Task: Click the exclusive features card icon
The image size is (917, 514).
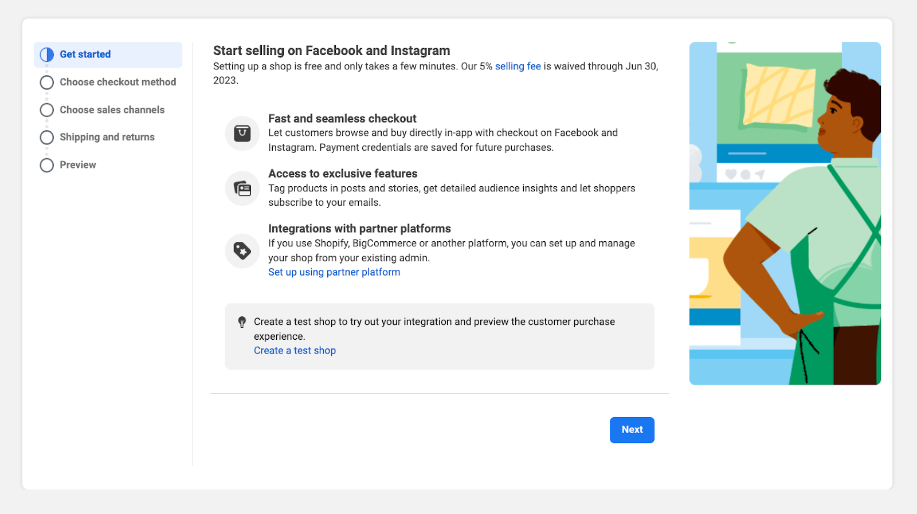Action: point(242,189)
